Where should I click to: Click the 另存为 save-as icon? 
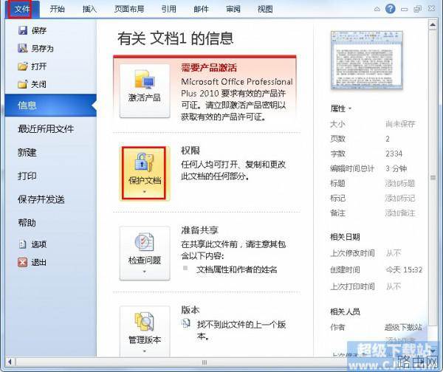click(x=23, y=48)
